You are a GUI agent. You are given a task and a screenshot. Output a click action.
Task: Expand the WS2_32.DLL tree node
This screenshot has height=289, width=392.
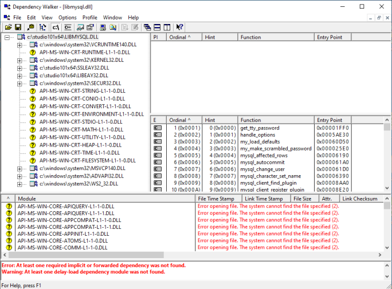[x=19, y=184]
